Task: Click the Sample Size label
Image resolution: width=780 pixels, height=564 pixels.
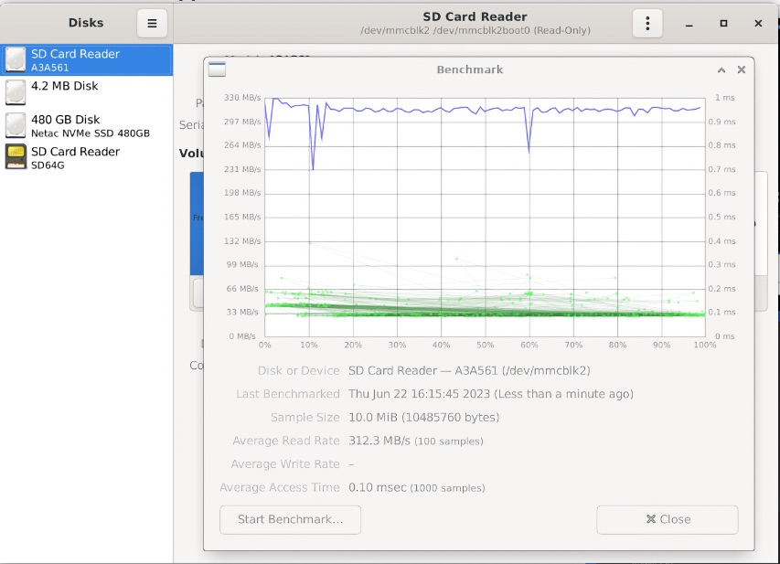Action: click(305, 417)
